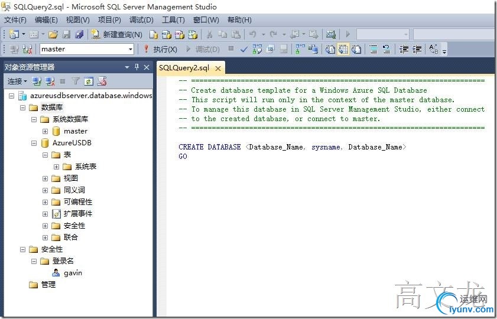The image size is (497, 319).
Task: Click the Open File folder icon
Action: tap(53, 34)
